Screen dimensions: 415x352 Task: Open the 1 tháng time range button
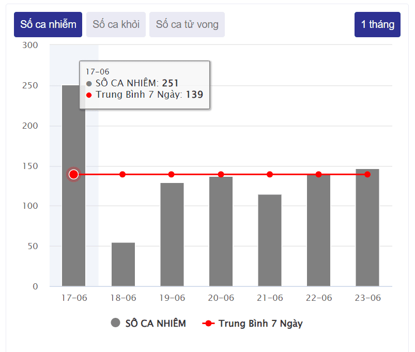tap(377, 24)
